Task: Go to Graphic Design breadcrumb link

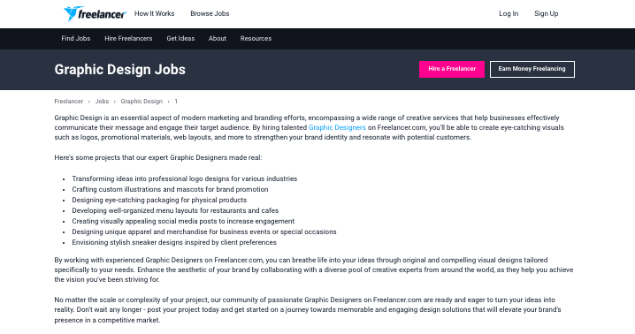Action: coord(142,102)
